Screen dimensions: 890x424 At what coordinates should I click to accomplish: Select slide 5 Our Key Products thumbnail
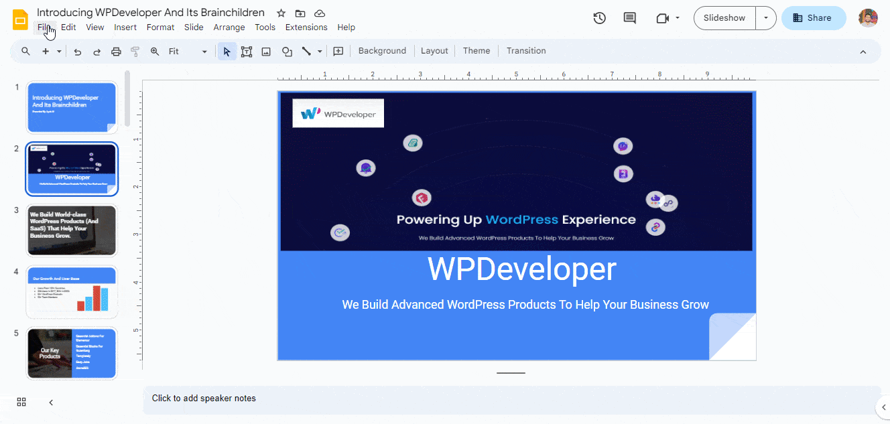72,354
